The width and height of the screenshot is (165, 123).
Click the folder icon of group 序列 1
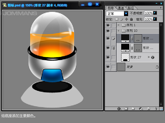[x=123, y=25]
